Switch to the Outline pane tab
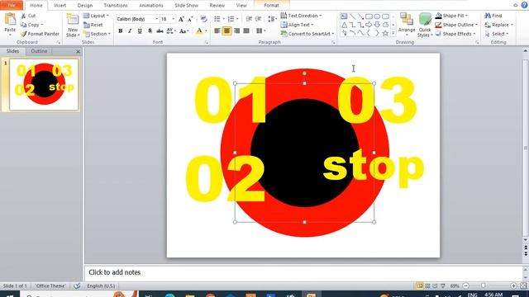Viewport: 529px width, 297px height. [39, 51]
